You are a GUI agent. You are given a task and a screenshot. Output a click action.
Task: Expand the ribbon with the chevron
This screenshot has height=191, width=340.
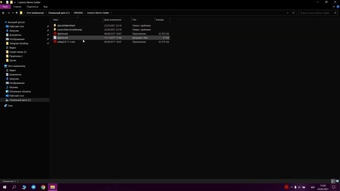coord(334,7)
